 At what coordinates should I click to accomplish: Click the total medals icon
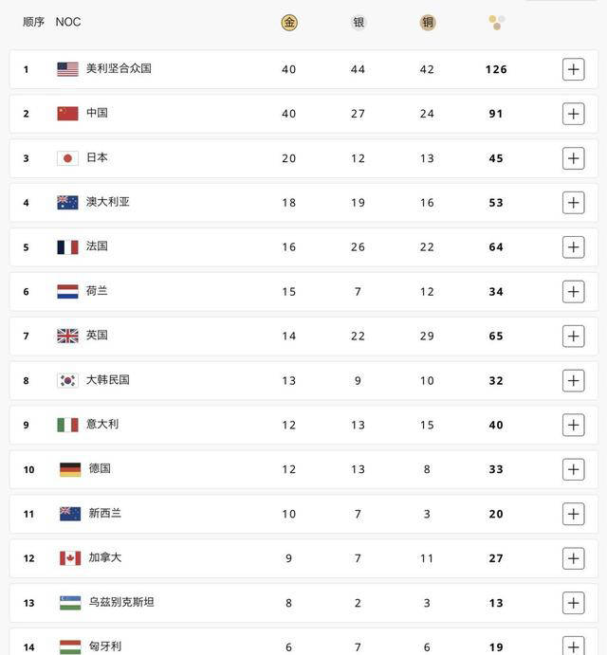(x=496, y=22)
